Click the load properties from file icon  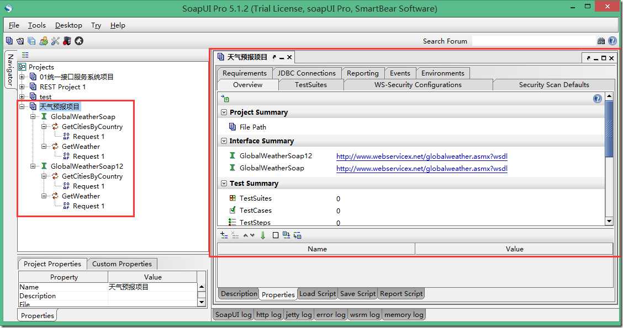coord(286,235)
